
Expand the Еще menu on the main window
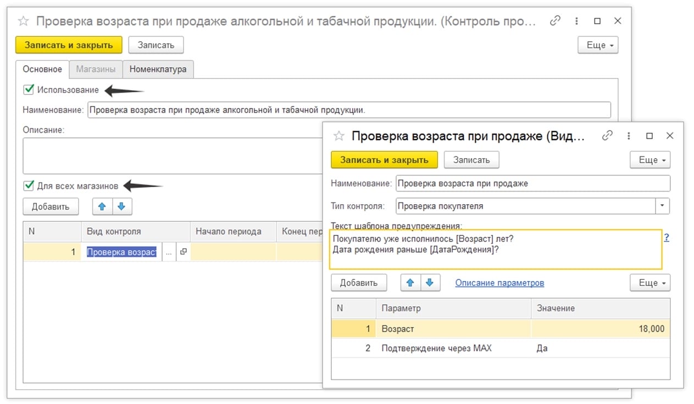(598, 45)
